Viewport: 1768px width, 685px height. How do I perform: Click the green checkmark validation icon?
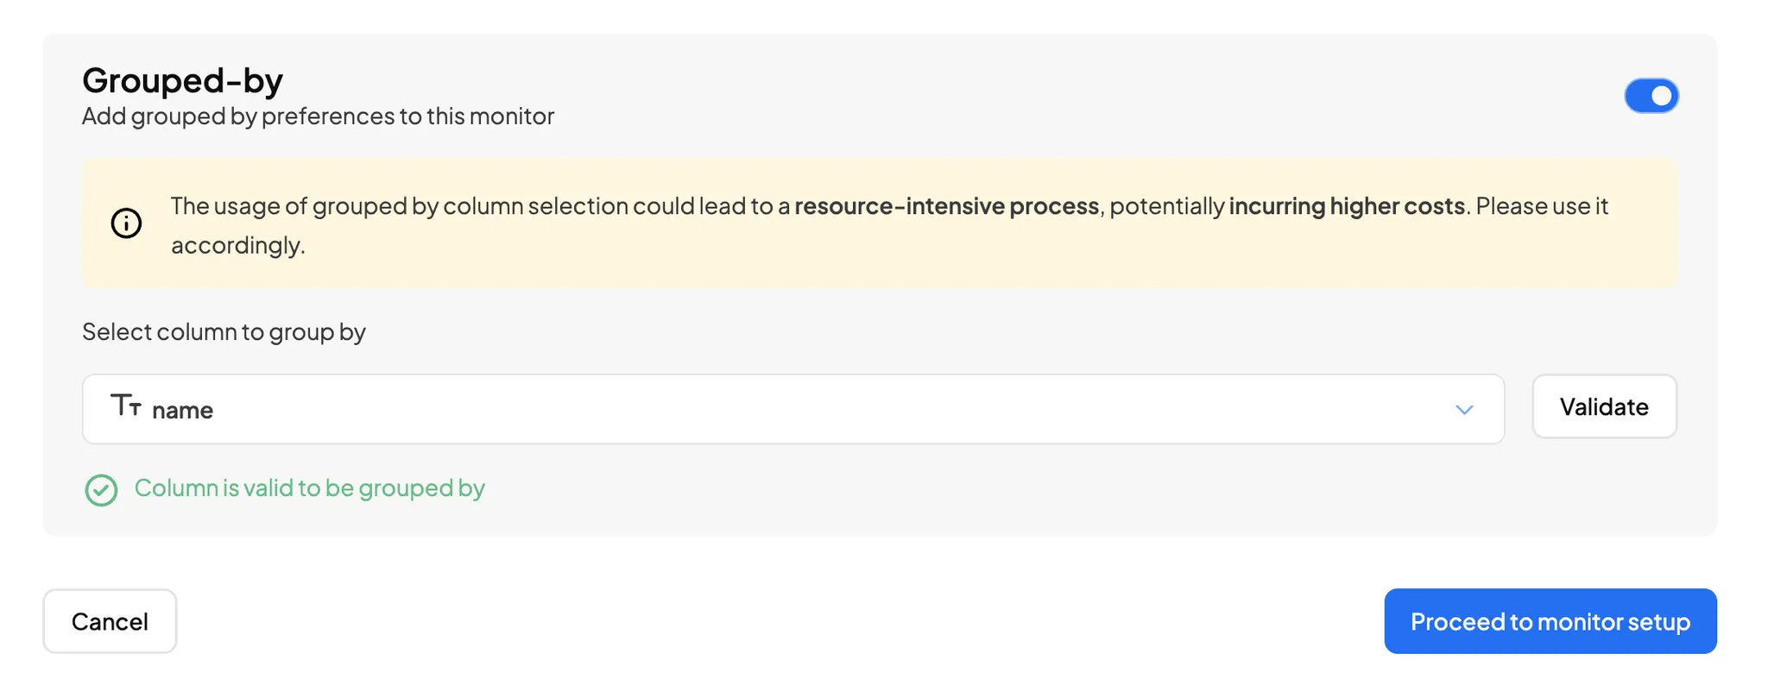tap(101, 490)
